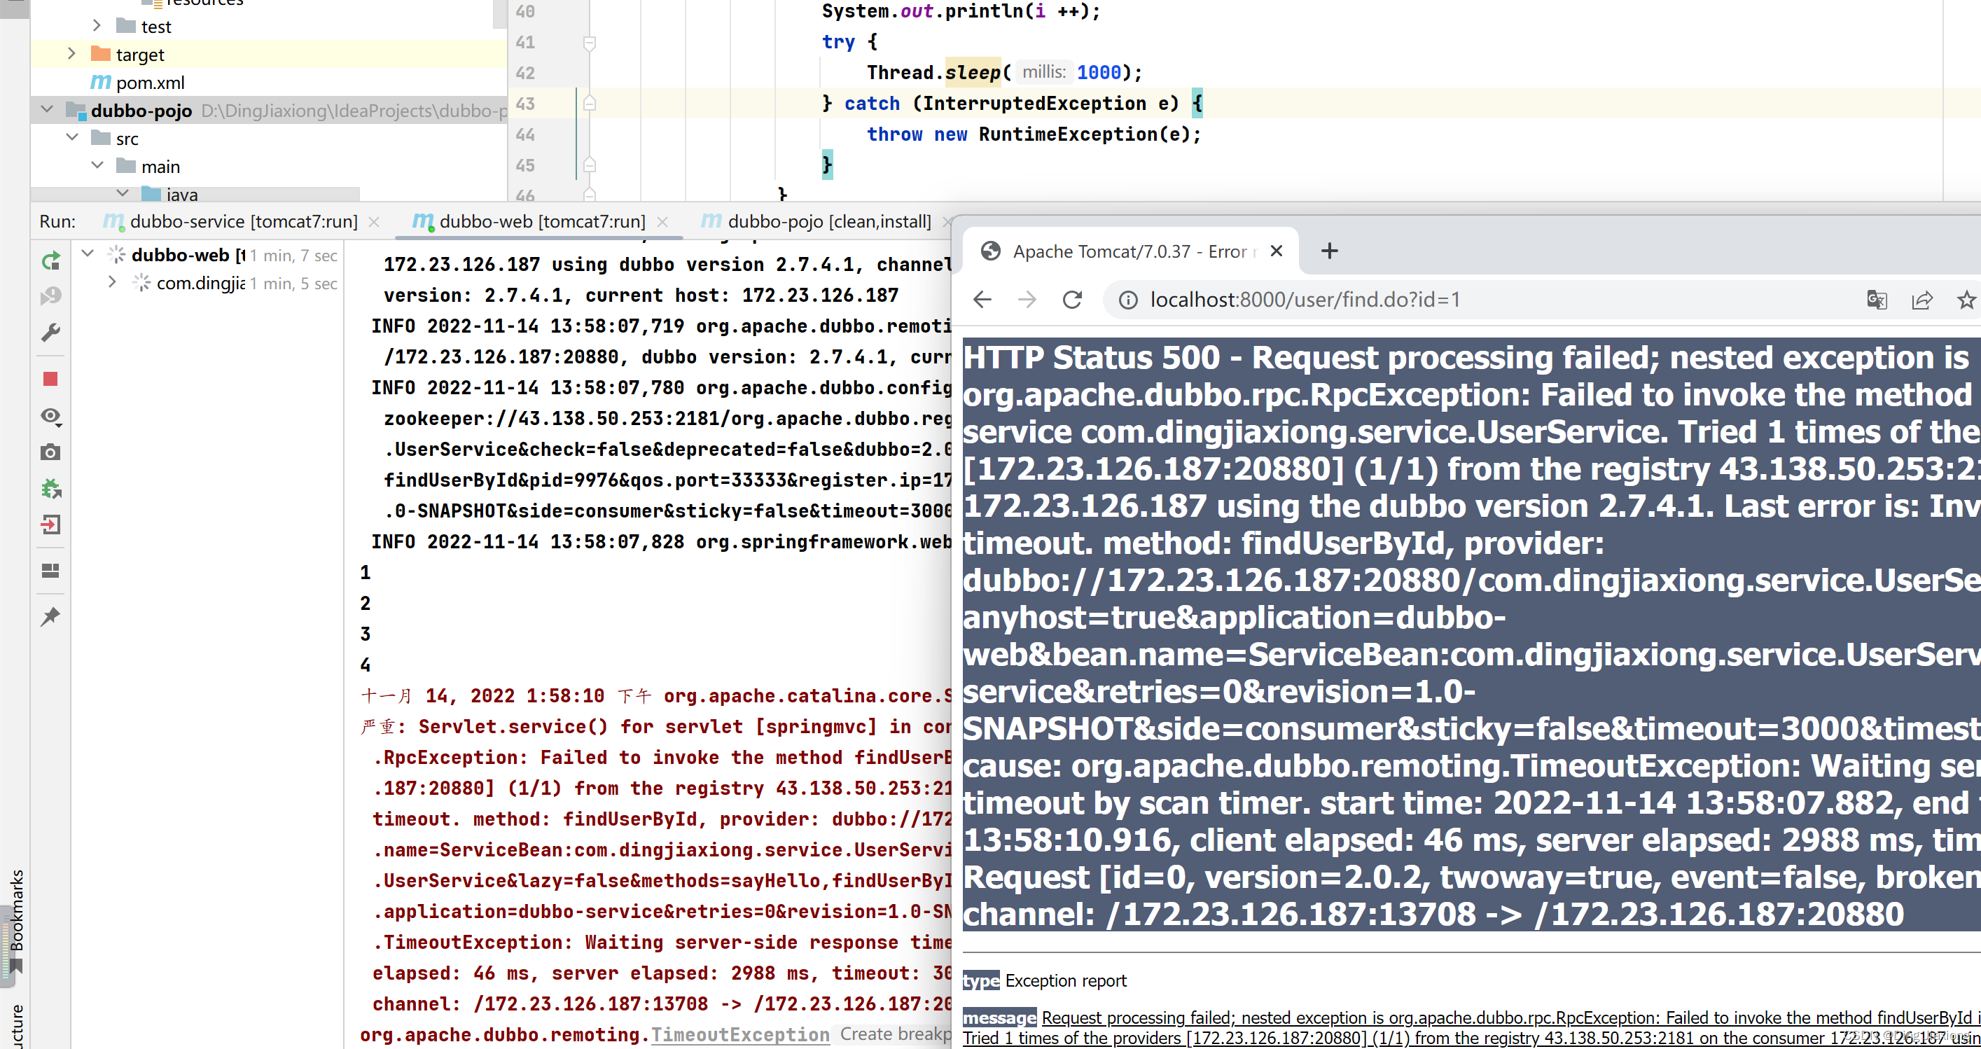Click the RuntimeException code on line 44

tap(1068, 134)
